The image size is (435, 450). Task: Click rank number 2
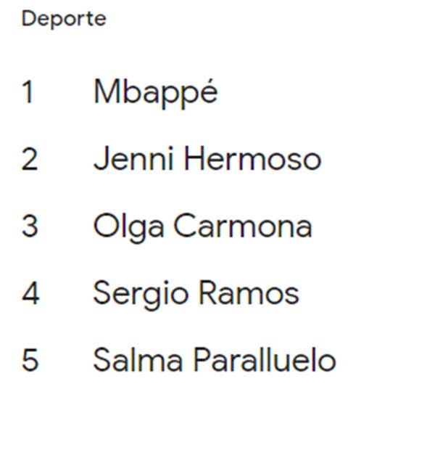[29, 160]
